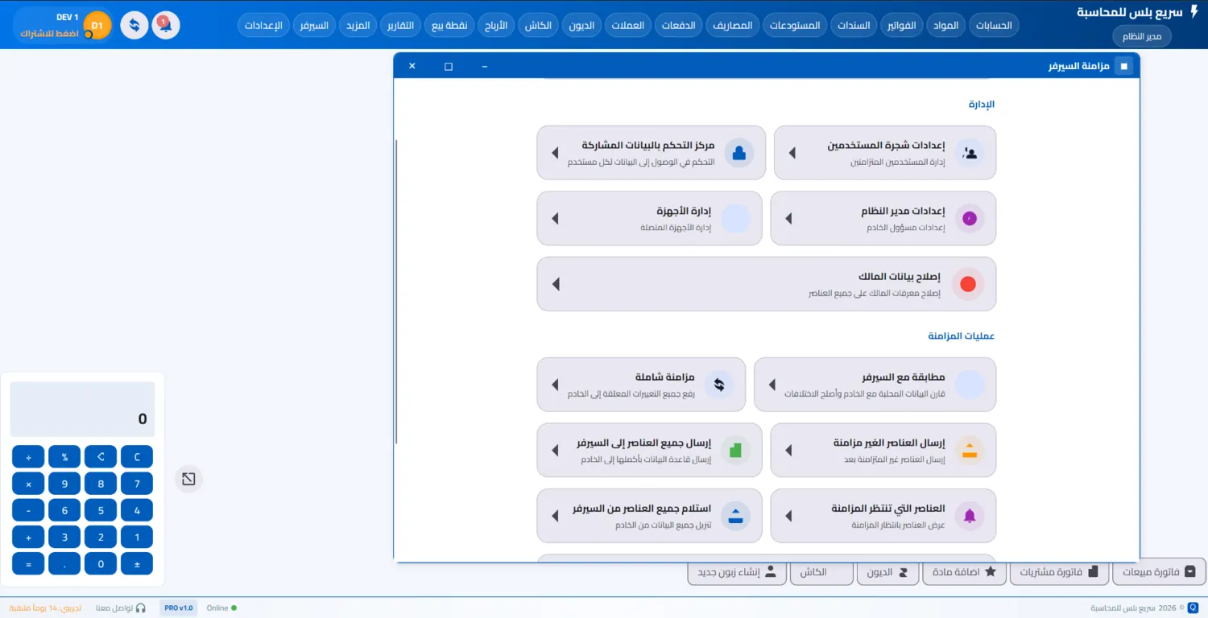This screenshot has height=618, width=1208.
Task: Click the إنشاء زبون جديد shortcut button
Action: [x=737, y=572]
